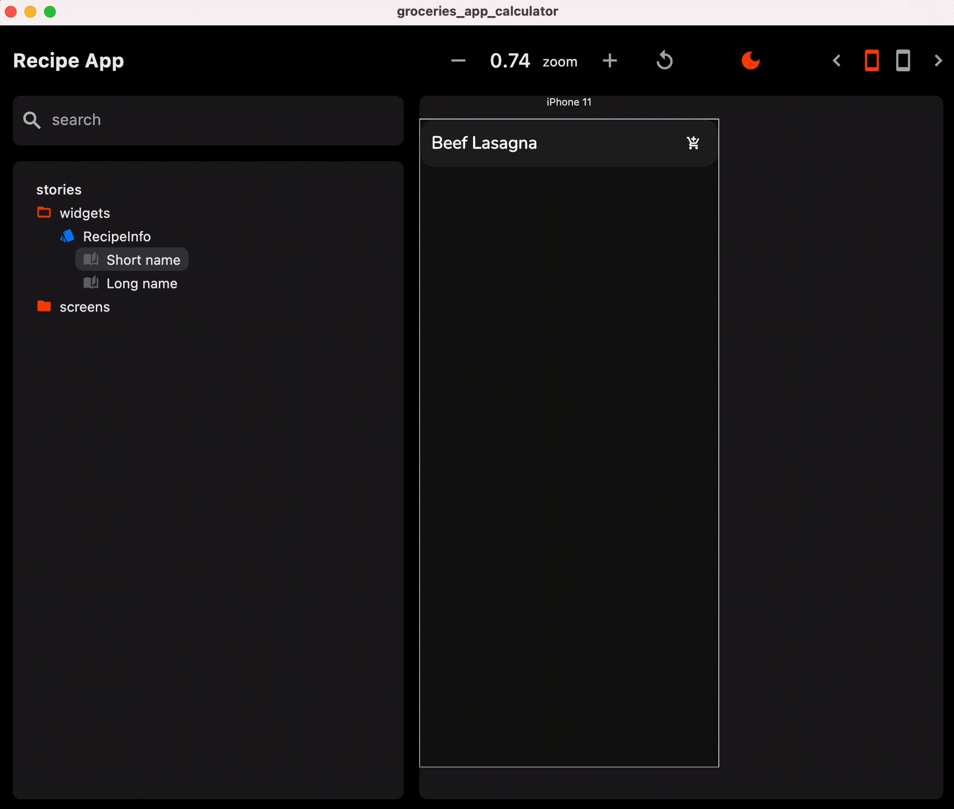Click inside the search input field
954x809 pixels.
tap(147, 120)
